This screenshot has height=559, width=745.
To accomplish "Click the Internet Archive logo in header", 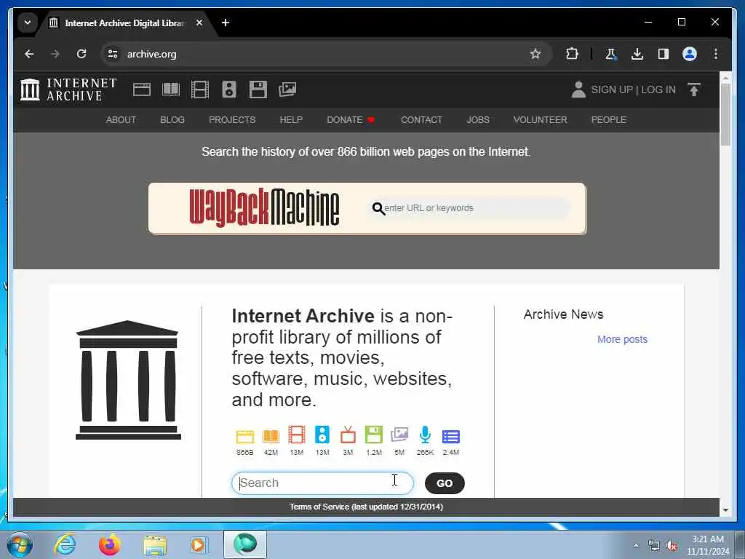I will pyautogui.click(x=68, y=90).
